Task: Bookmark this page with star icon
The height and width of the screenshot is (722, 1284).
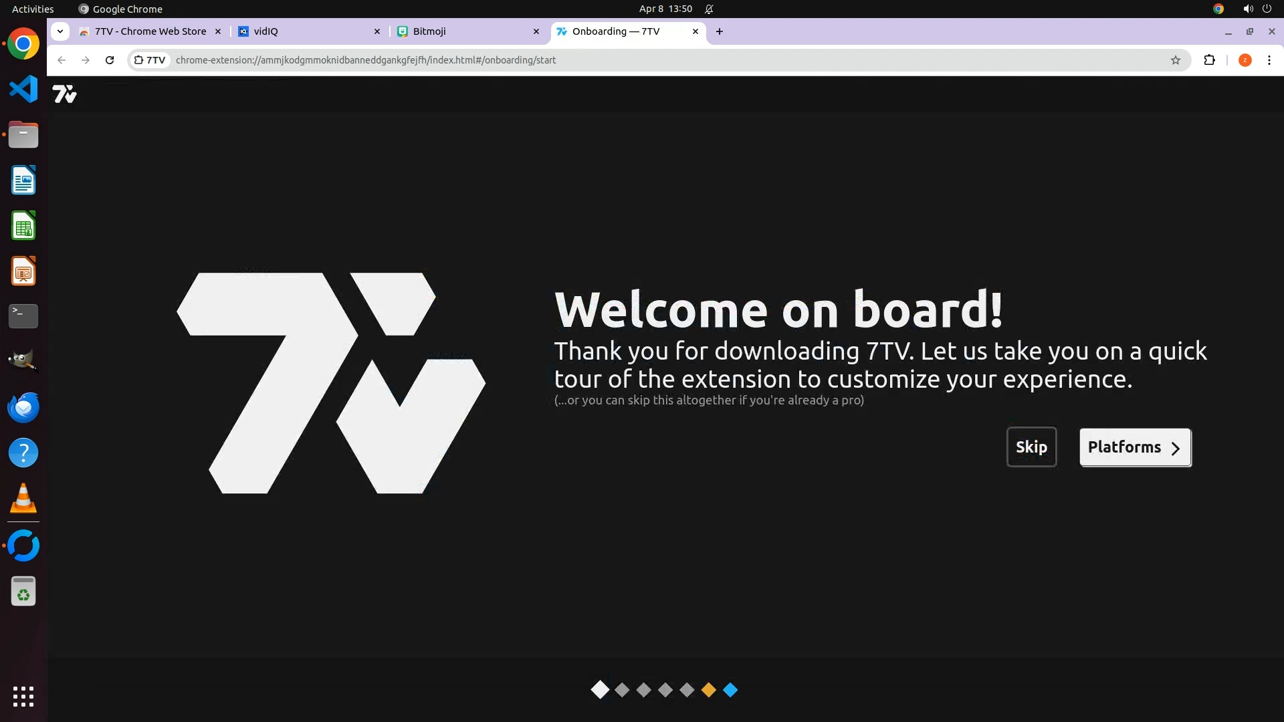Action: pos(1176,60)
